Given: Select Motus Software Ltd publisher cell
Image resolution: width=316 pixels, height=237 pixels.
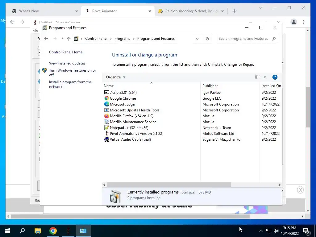Looking at the screenshot, I should pos(218,133).
